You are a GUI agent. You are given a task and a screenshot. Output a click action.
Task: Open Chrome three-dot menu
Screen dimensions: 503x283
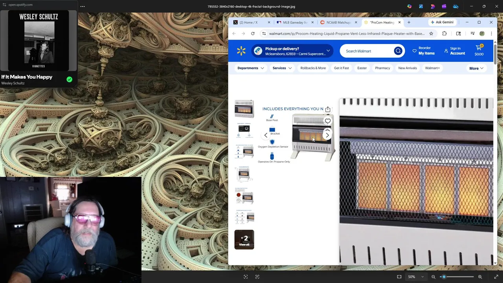tap(491, 33)
